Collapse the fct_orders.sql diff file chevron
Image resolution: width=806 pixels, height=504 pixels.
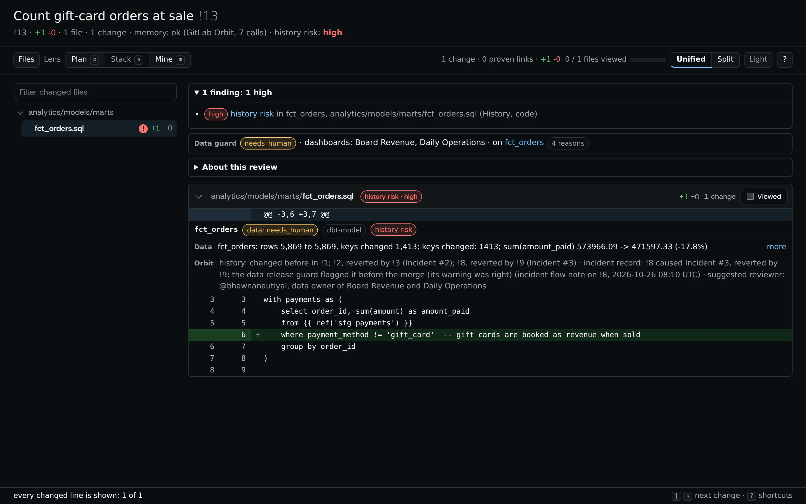tap(199, 197)
